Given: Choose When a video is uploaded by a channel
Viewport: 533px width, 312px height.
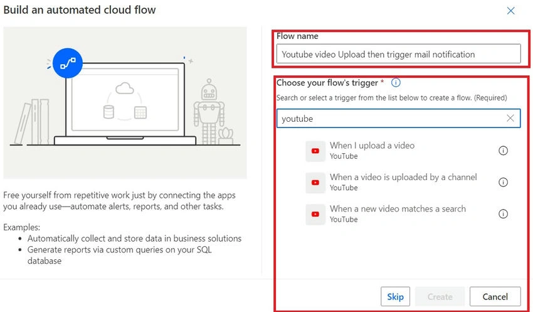Looking at the screenshot, I should [x=408, y=183].
